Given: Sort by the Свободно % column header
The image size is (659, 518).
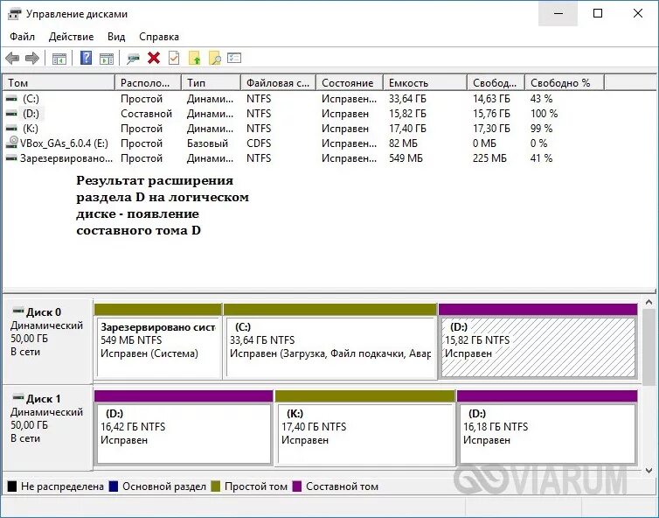Looking at the screenshot, I should (565, 82).
